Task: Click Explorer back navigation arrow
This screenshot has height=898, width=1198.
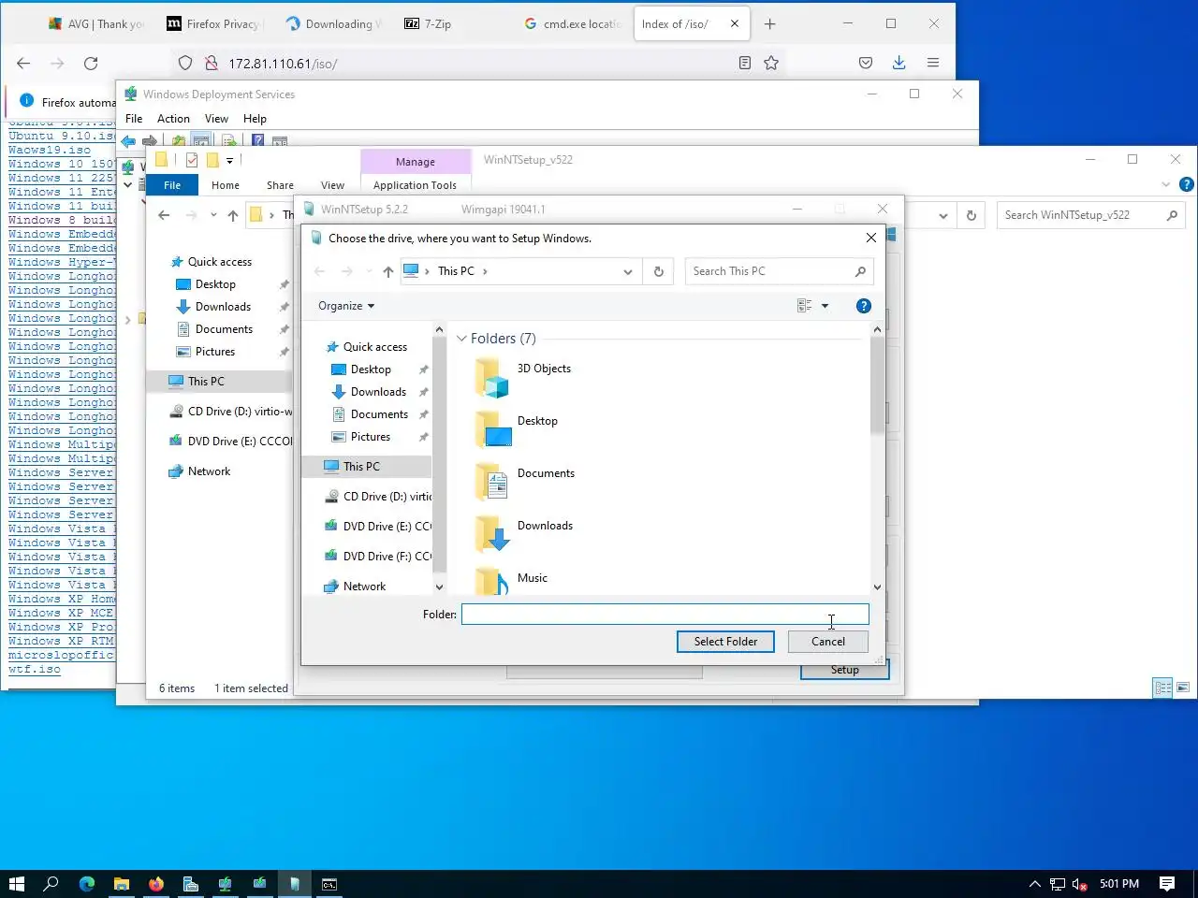Action: (164, 215)
